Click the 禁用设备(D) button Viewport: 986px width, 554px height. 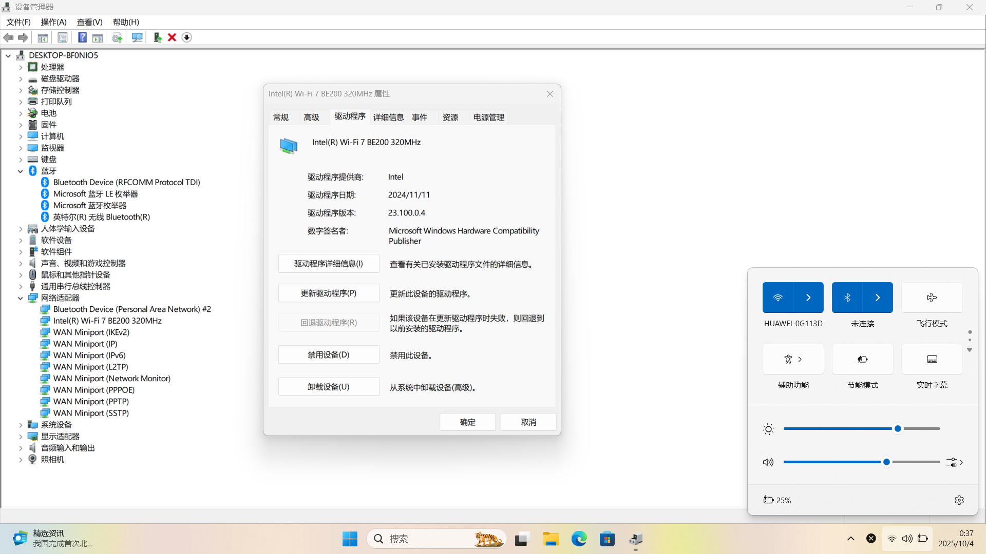[x=329, y=355]
